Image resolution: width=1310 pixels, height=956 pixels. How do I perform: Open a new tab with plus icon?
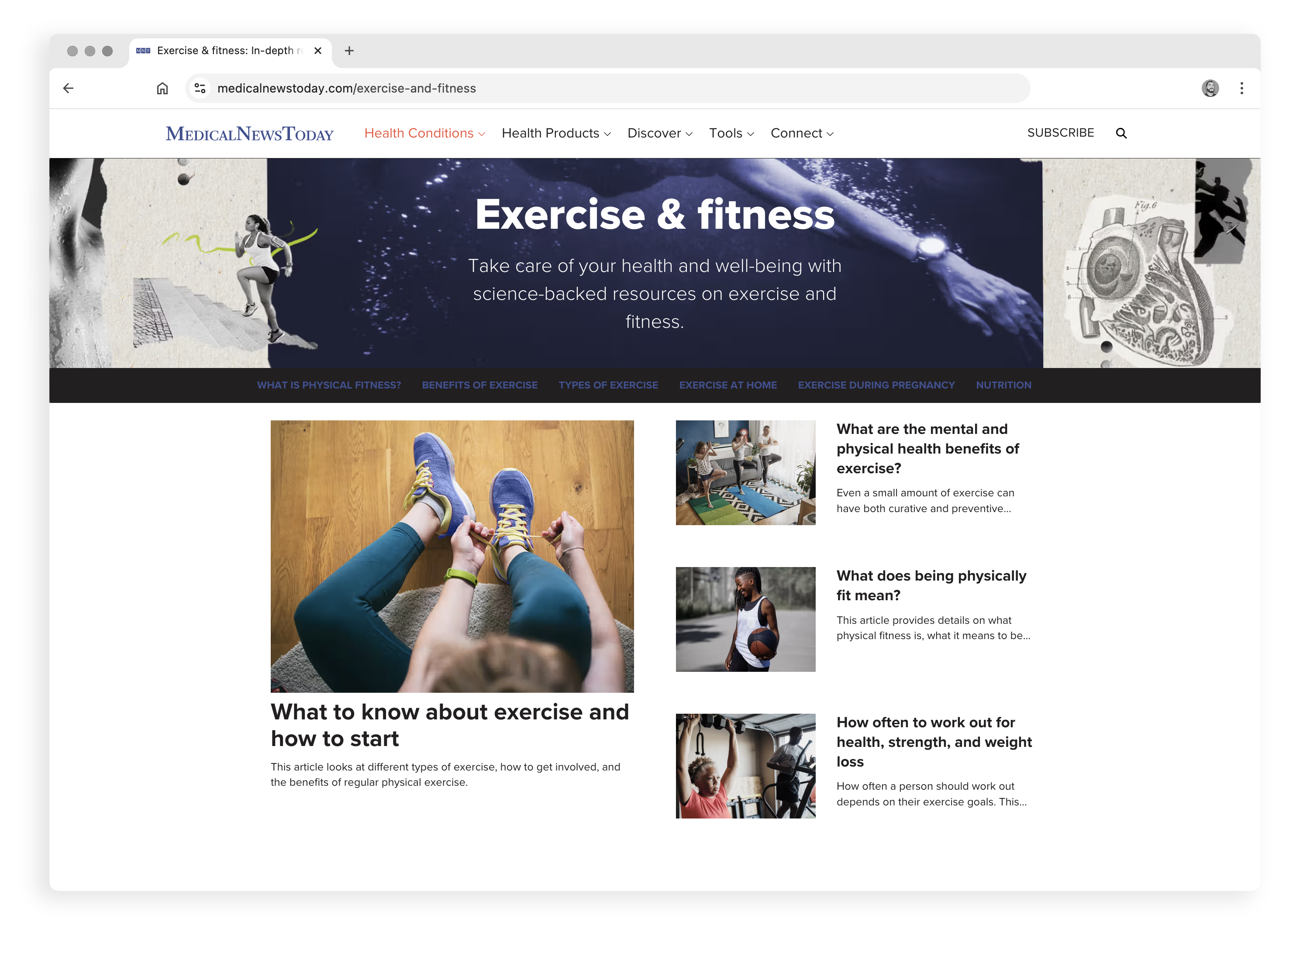click(349, 51)
